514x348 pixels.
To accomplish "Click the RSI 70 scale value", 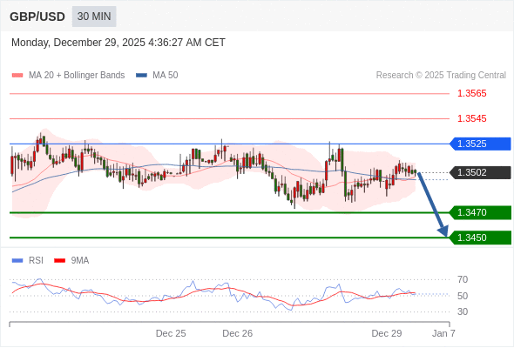I will tap(463, 279).
